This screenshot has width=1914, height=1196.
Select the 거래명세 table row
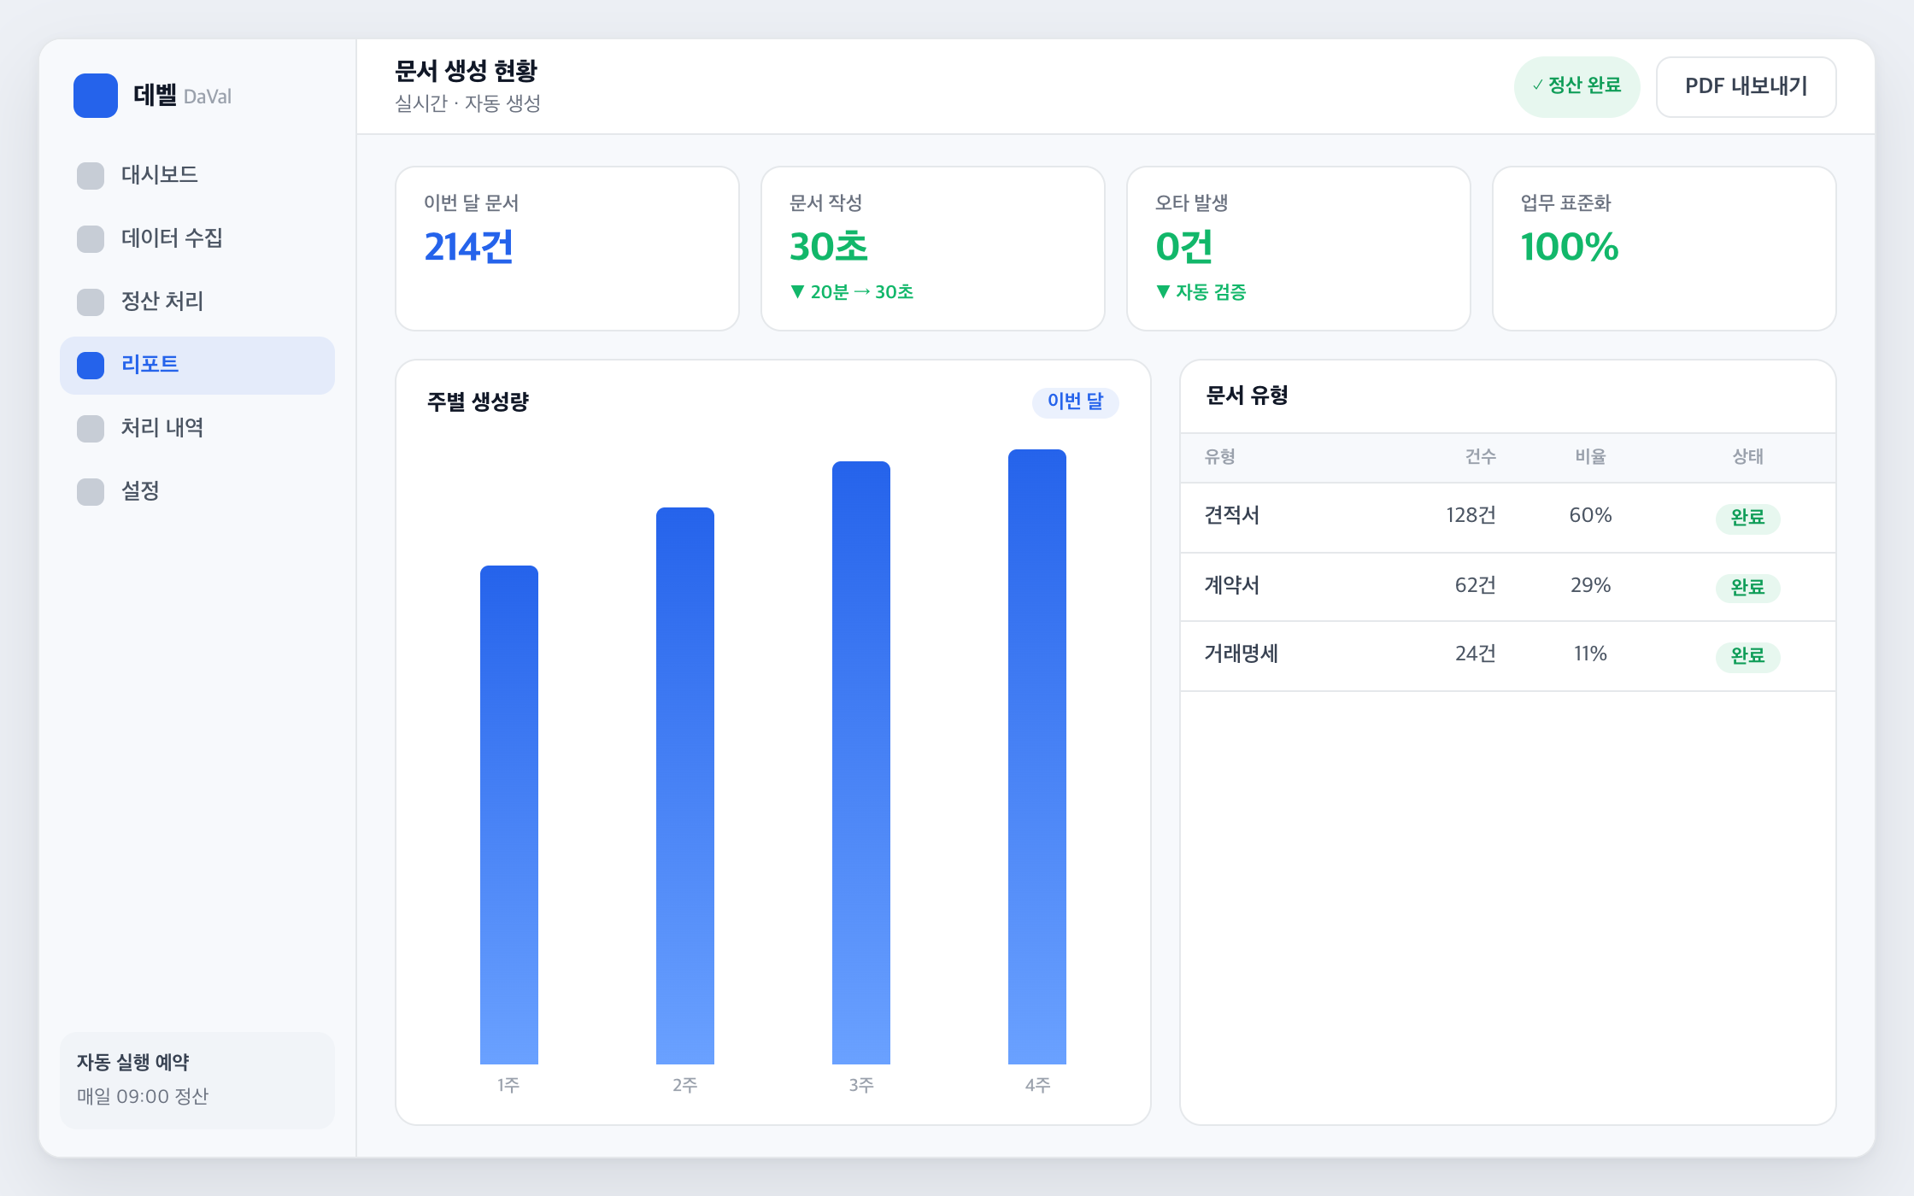[x=1508, y=655]
